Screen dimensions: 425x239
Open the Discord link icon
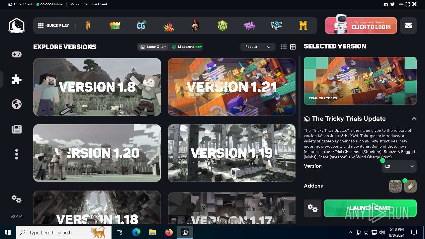coord(386,4)
